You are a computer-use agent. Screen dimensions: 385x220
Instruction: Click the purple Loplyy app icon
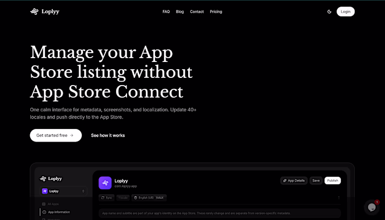(x=105, y=183)
